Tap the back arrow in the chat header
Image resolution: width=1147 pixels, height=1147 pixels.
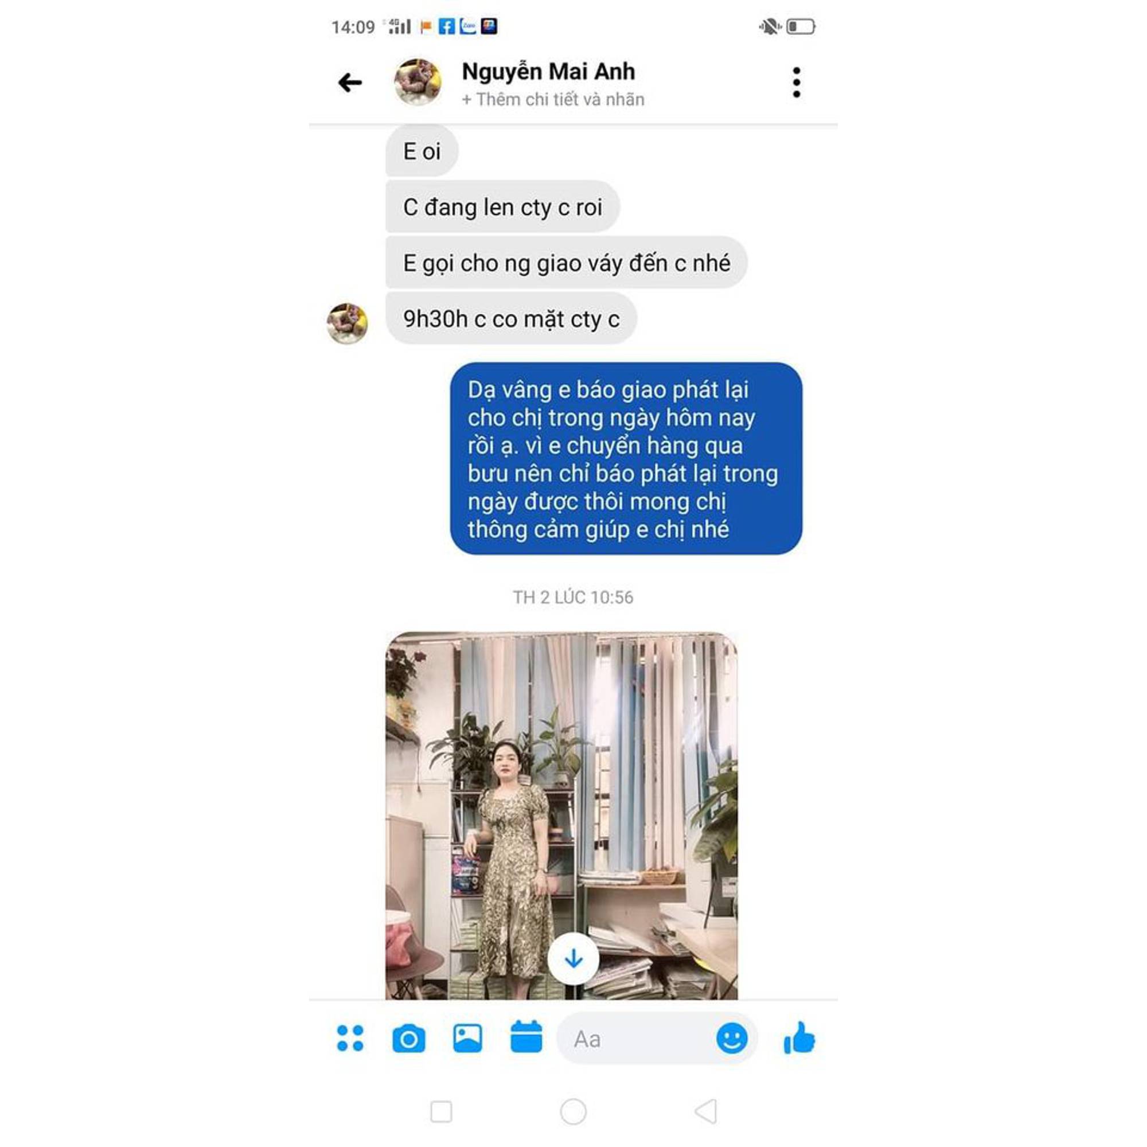(350, 83)
